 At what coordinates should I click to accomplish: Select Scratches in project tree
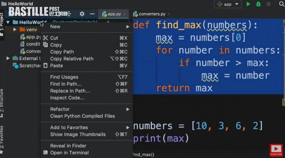tap(27, 66)
